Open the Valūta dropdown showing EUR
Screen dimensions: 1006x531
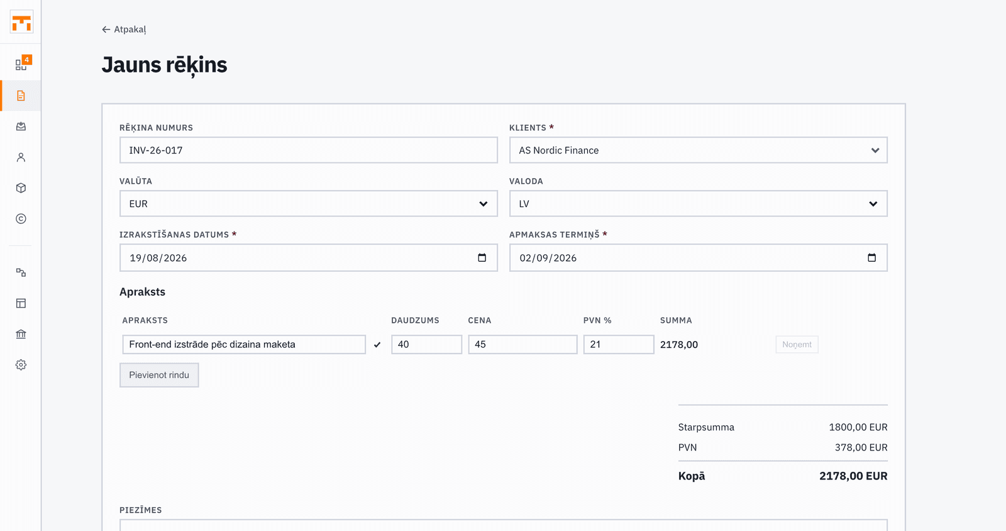309,204
